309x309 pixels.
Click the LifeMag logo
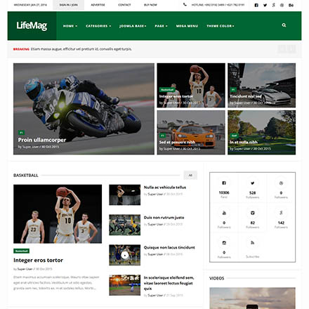click(x=32, y=26)
